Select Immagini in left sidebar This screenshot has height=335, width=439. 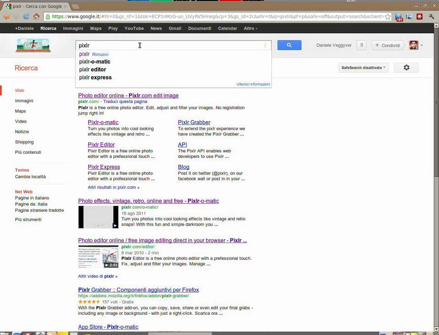click(x=24, y=101)
